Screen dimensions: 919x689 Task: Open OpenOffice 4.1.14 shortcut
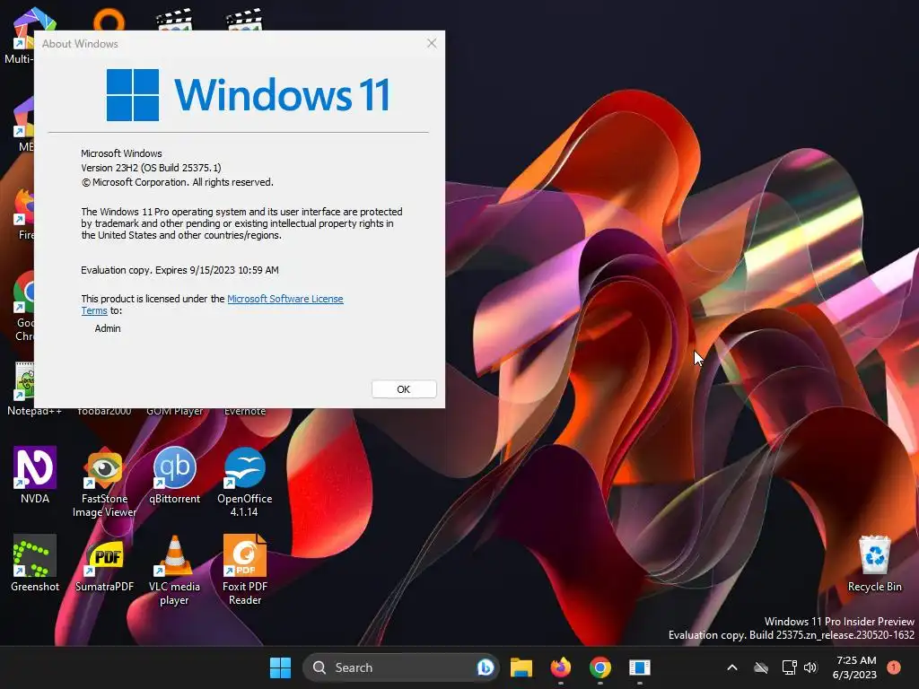pyautogui.click(x=244, y=482)
